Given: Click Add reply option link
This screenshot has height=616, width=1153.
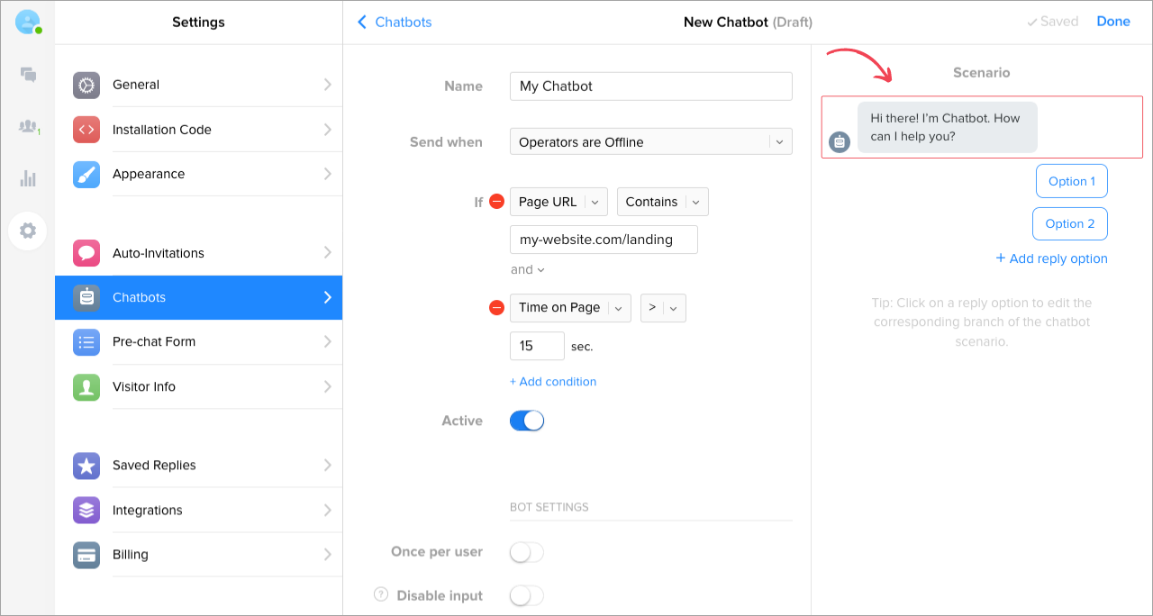Looking at the screenshot, I should [x=1051, y=258].
